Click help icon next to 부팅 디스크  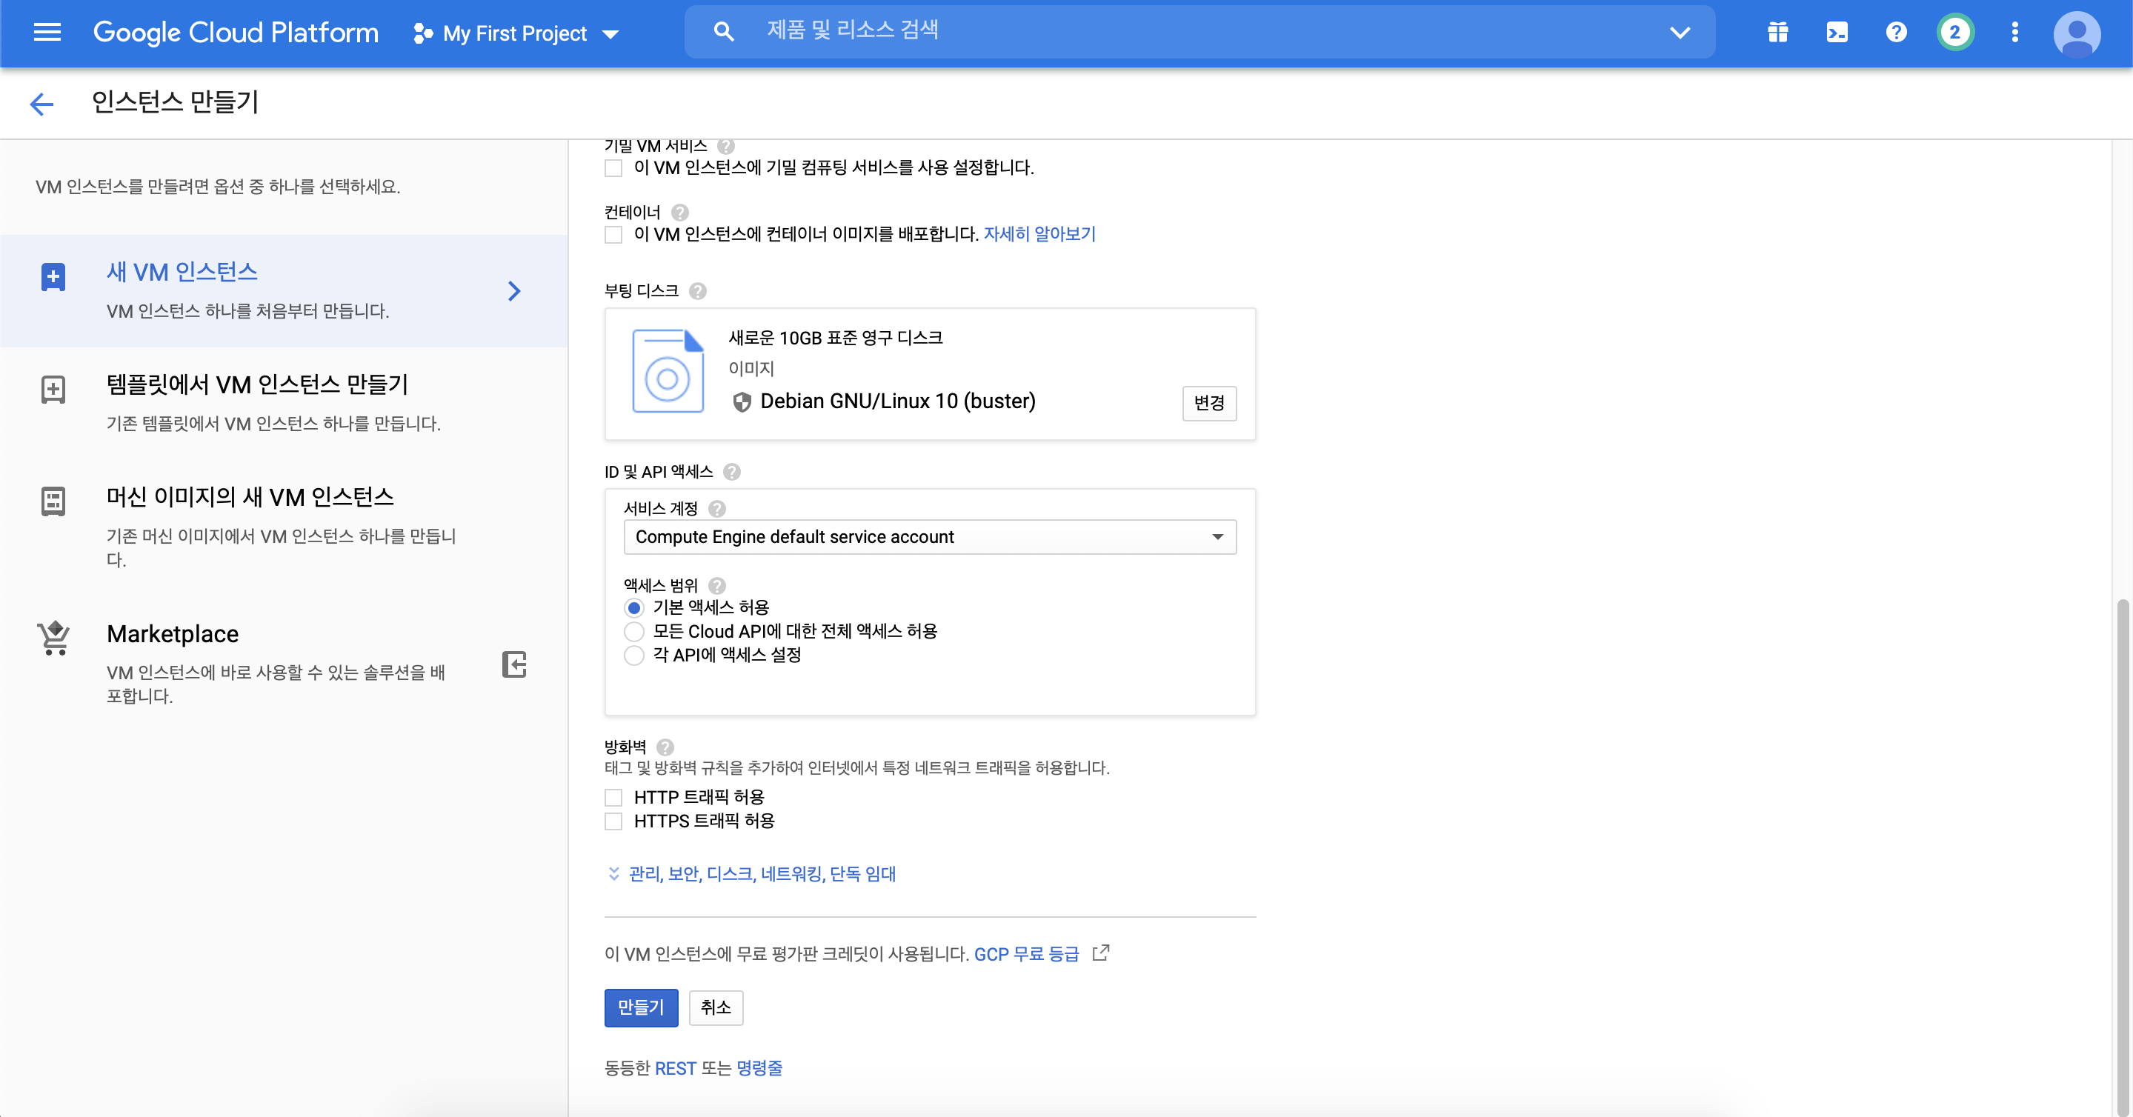[698, 291]
